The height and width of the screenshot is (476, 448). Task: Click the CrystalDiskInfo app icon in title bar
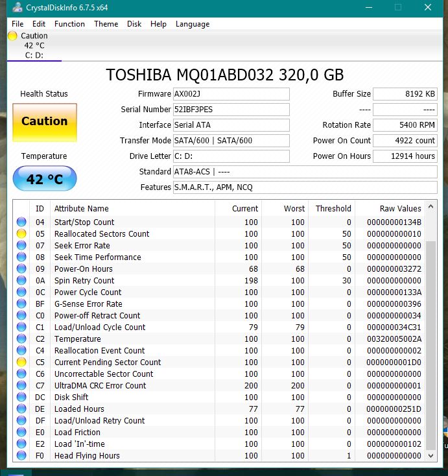tap(17, 7)
